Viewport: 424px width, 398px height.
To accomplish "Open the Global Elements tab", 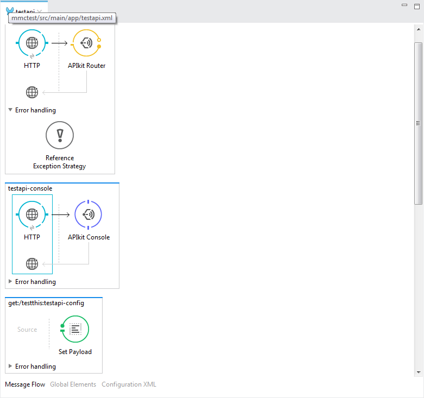I will click(73, 384).
